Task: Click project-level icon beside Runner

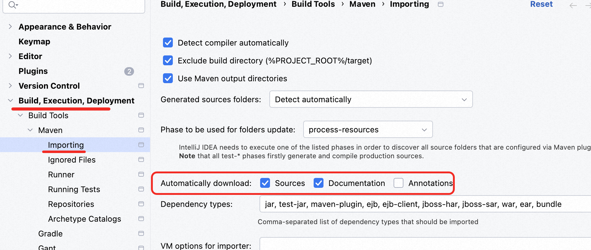Action: click(x=141, y=174)
